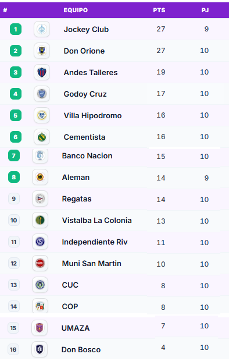The image size is (229, 361).
Task: Click the Don Bosco crest icon
Action: pyautogui.click(x=40, y=349)
